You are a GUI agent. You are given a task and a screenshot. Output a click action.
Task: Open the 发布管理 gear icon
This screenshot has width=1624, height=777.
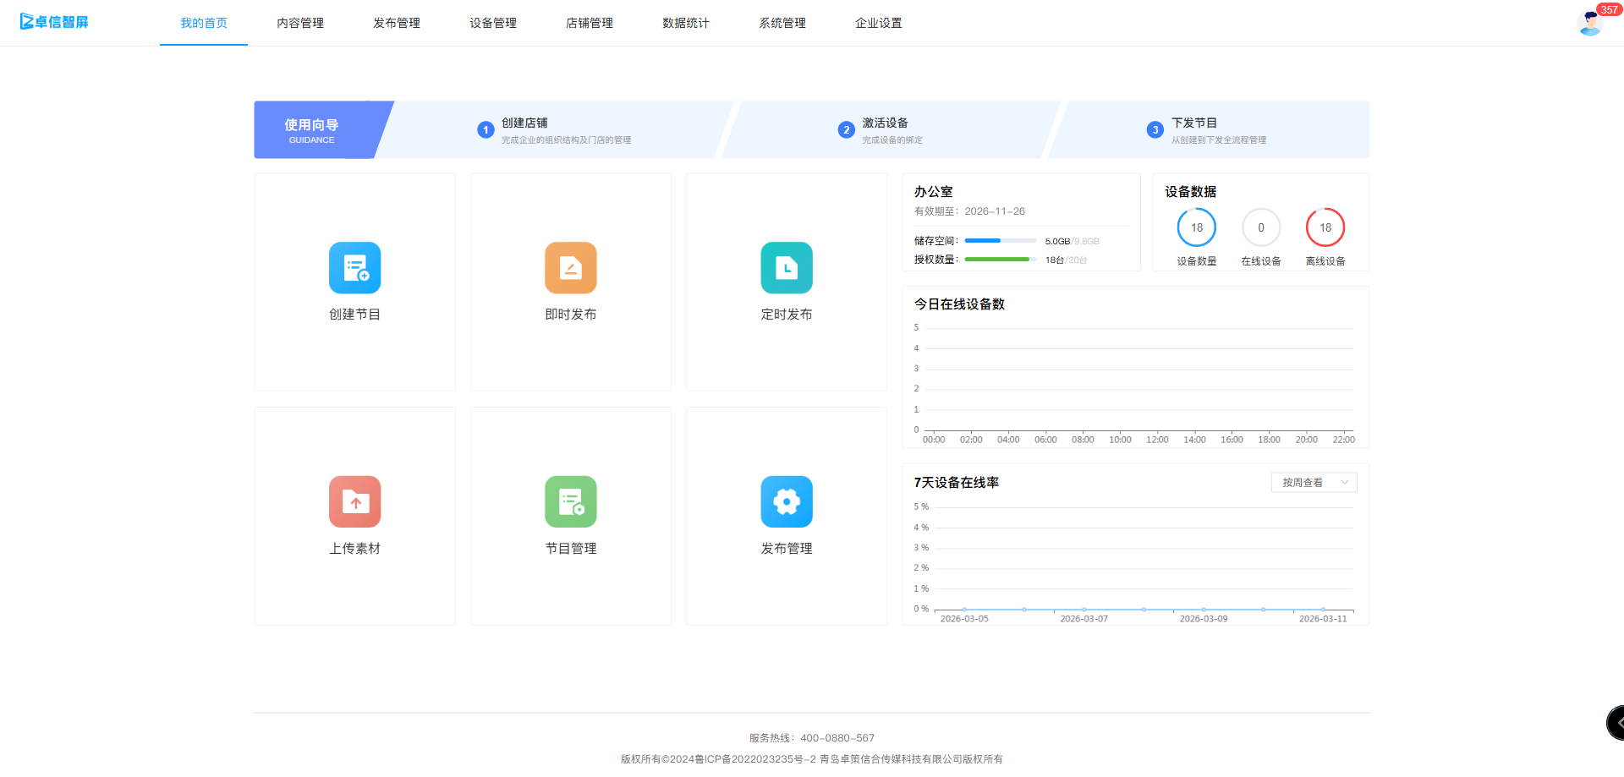[787, 501]
